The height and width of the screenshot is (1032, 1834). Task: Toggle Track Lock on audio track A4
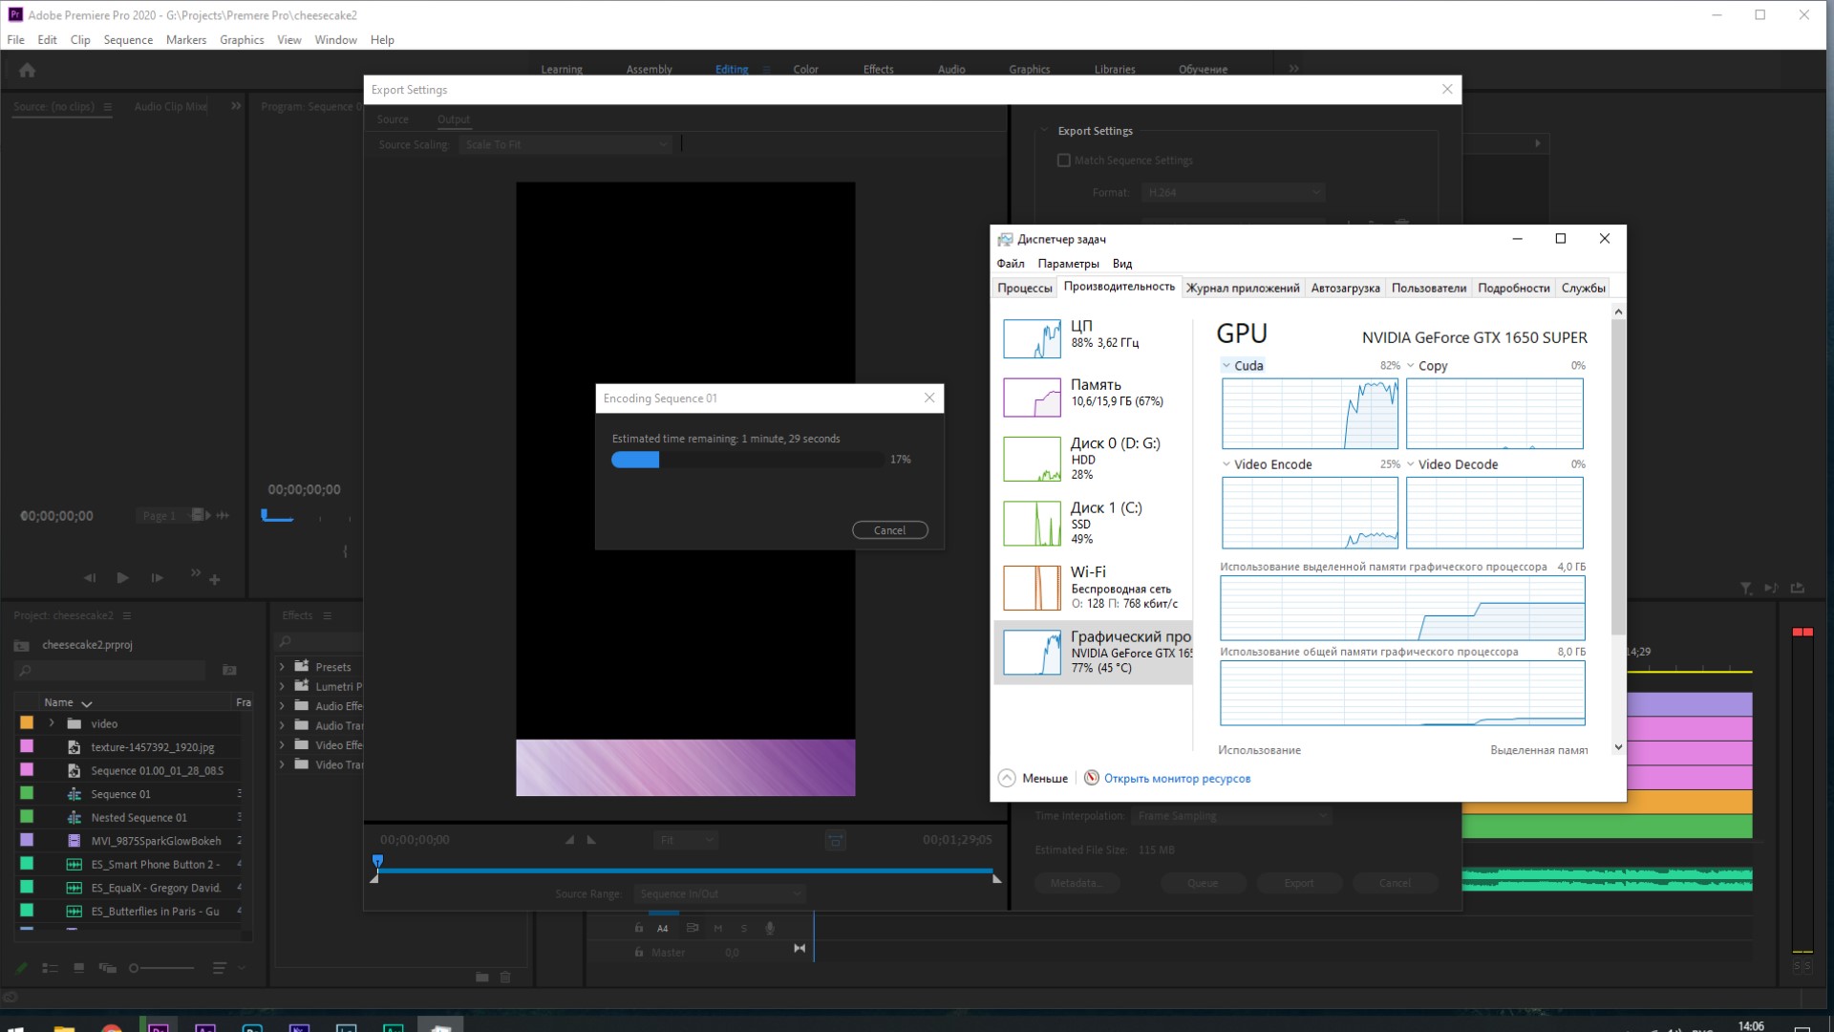pos(639,928)
